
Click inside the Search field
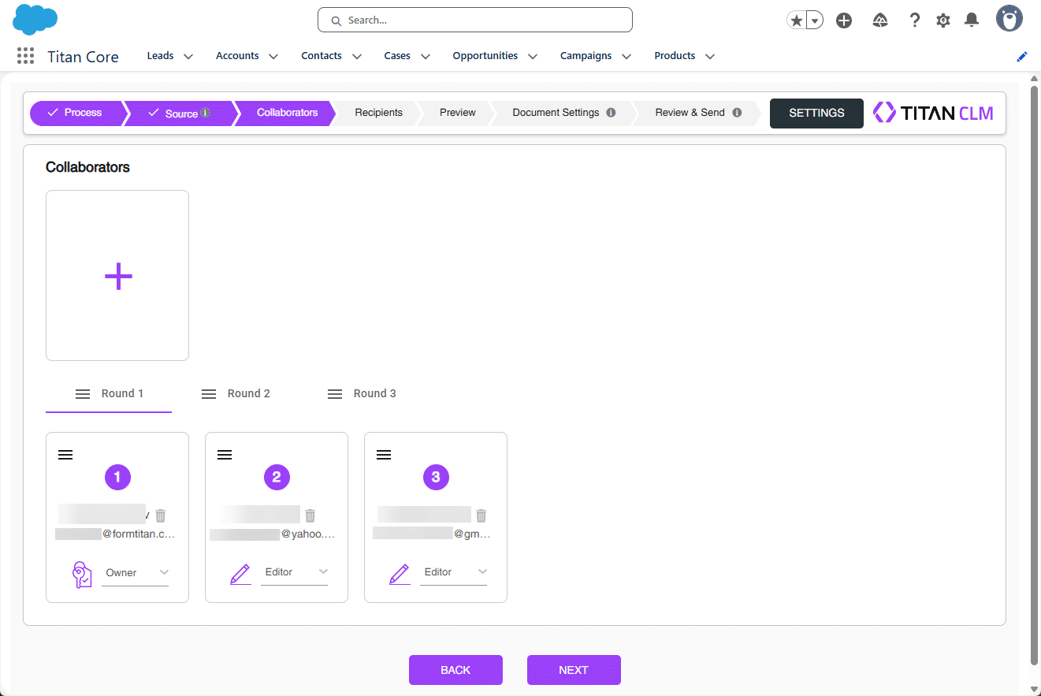pyautogui.click(x=474, y=20)
